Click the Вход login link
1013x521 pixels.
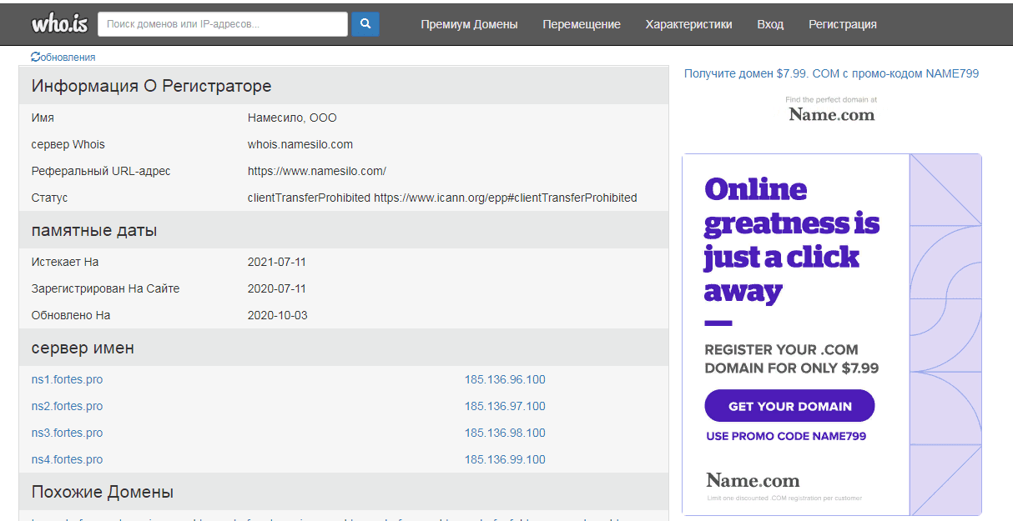(x=770, y=24)
